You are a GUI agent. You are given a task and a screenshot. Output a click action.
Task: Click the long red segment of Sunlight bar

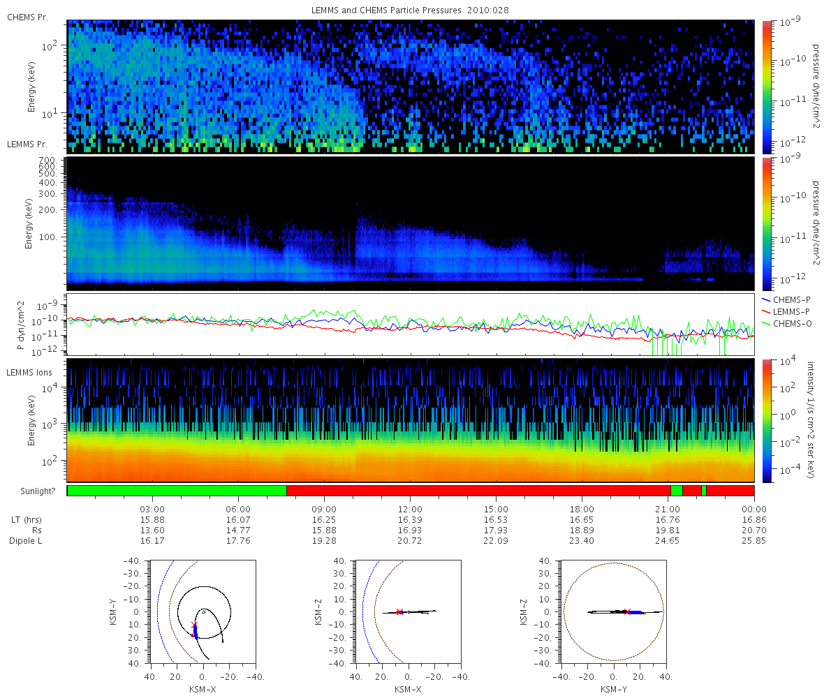478,491
